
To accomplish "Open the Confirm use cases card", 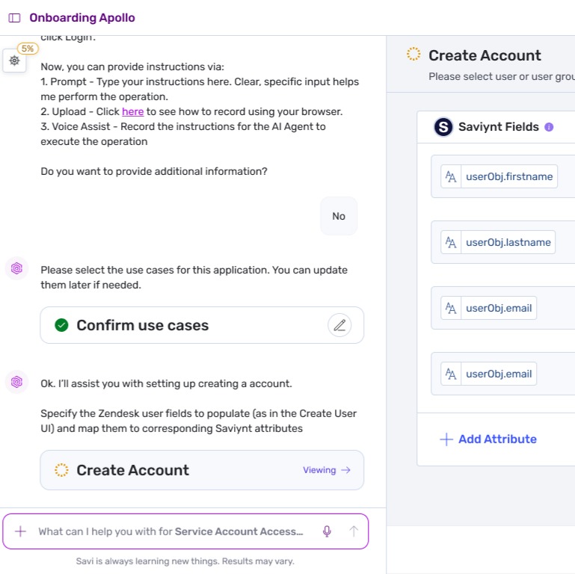I will coord(202,325).
